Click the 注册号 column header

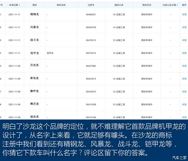click(91, 5)
